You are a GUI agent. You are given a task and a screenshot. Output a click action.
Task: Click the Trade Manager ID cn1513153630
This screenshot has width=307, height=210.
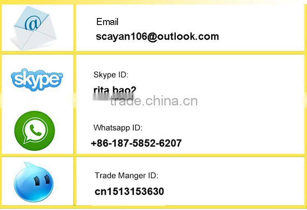pos(129,192)
